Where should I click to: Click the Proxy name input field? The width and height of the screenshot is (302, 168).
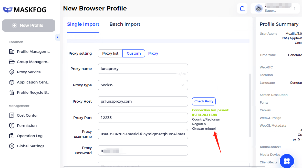143,69
